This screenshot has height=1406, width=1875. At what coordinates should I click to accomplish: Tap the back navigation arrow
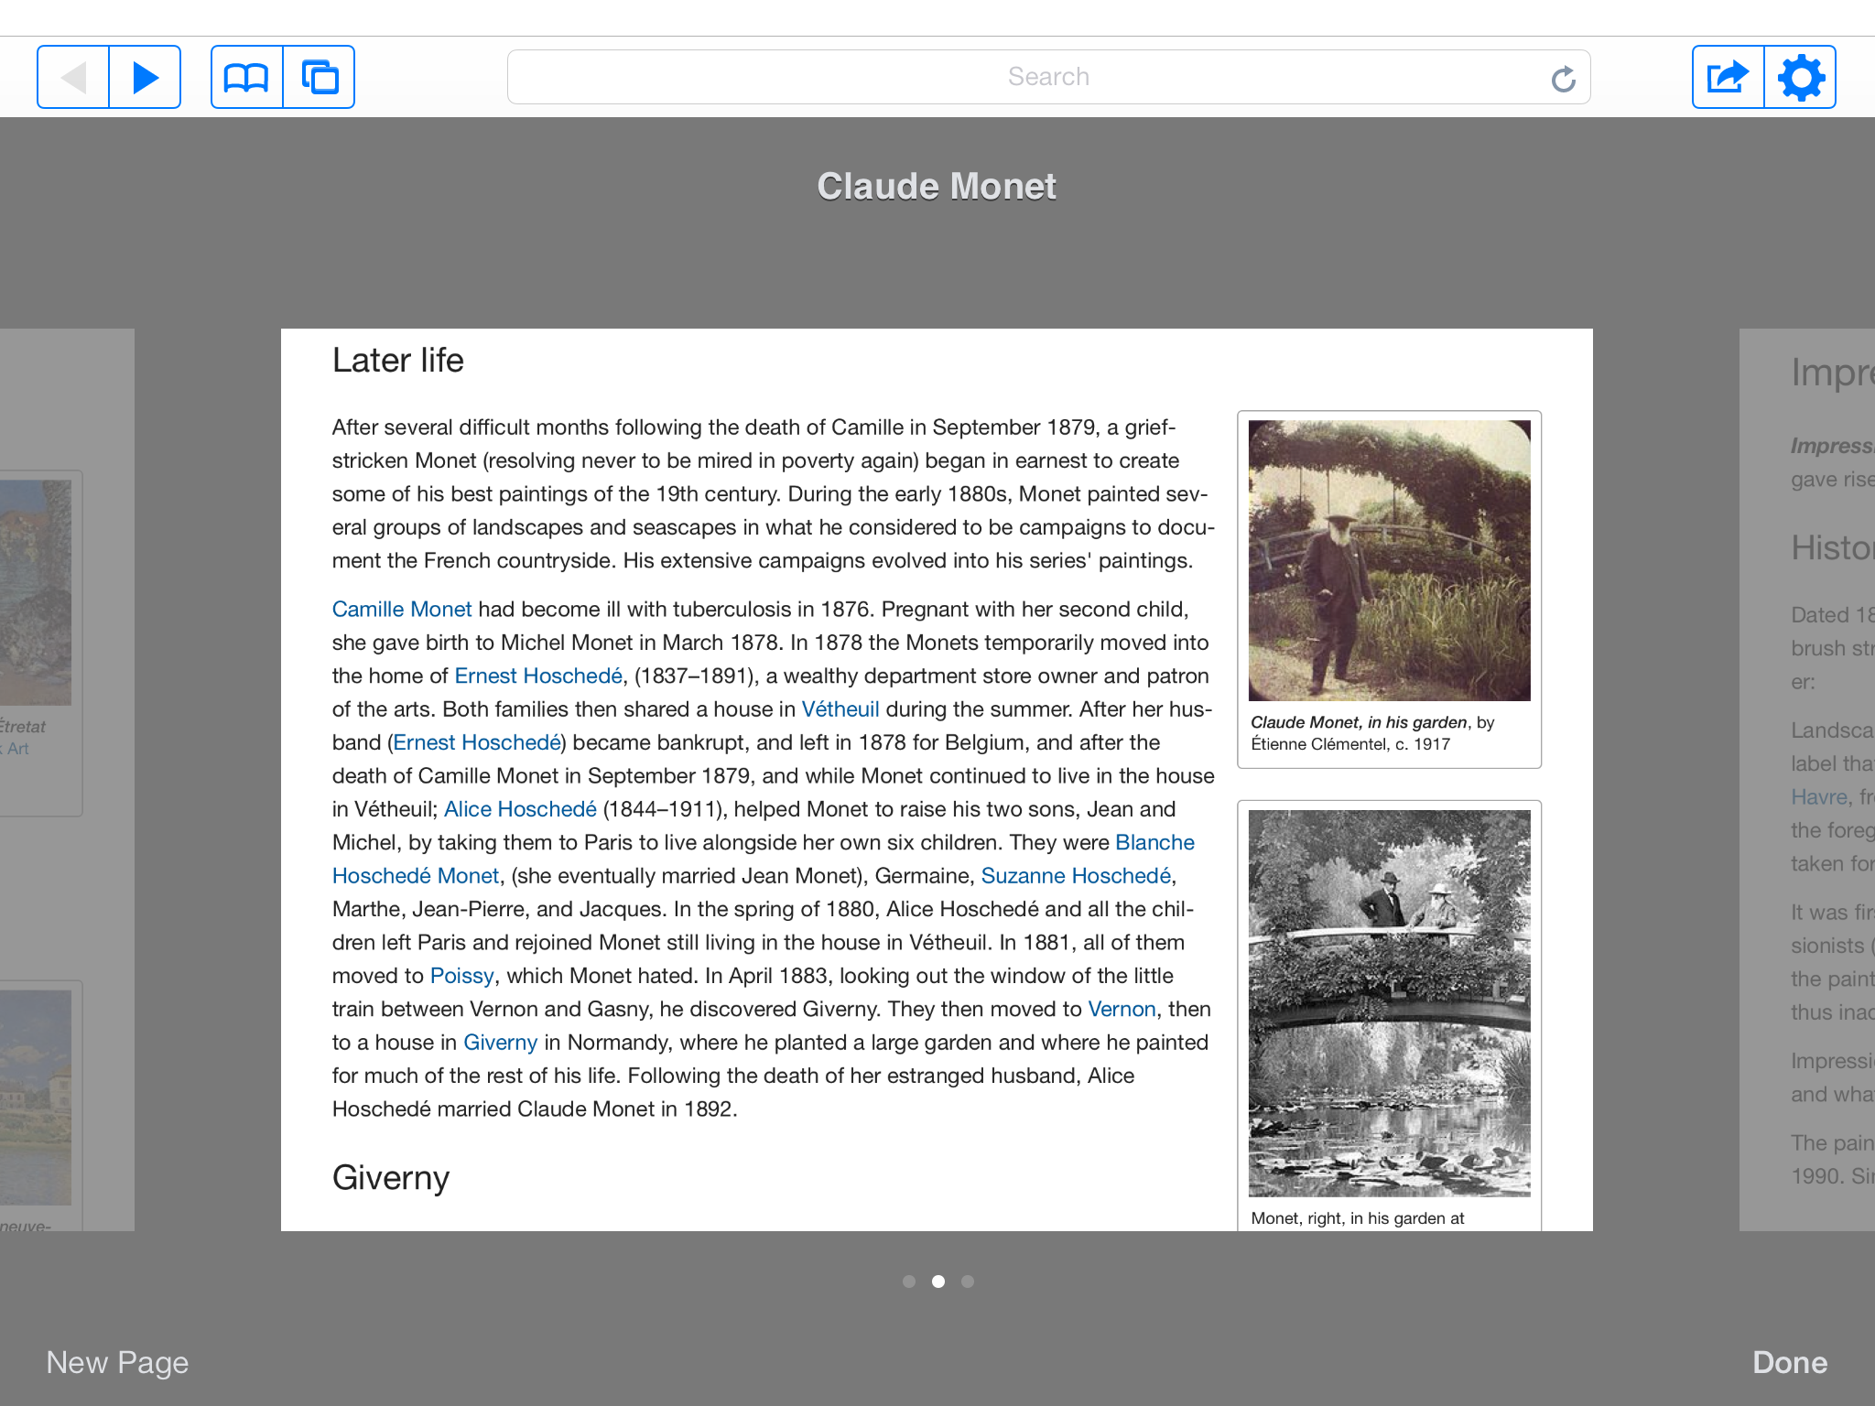point(73,77)
